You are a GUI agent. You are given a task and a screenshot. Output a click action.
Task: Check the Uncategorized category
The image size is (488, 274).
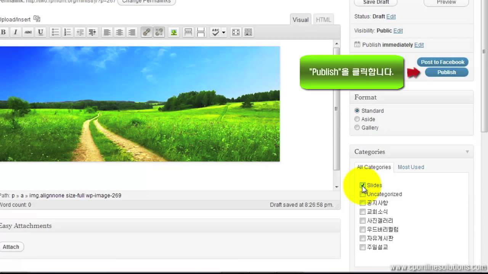(x=363, y=194)
